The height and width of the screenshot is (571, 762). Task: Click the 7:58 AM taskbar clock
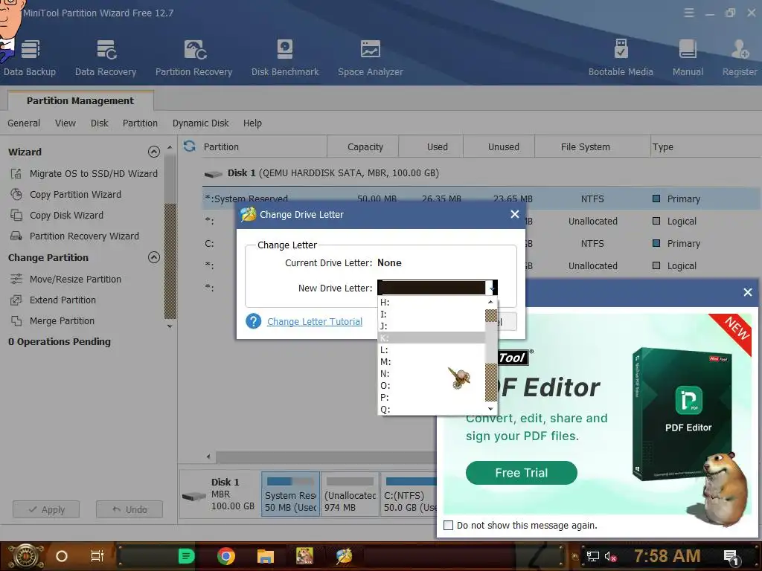pos(667,556)
